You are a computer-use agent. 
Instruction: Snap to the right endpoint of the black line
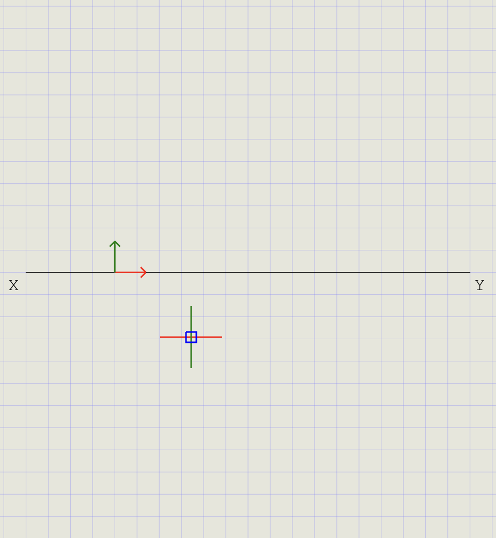pos(470,272)
